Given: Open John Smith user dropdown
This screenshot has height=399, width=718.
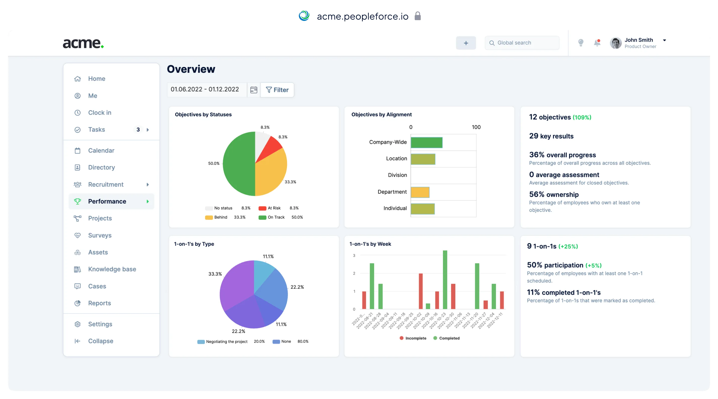Looking at the screenshot, I should click(665, 40).
